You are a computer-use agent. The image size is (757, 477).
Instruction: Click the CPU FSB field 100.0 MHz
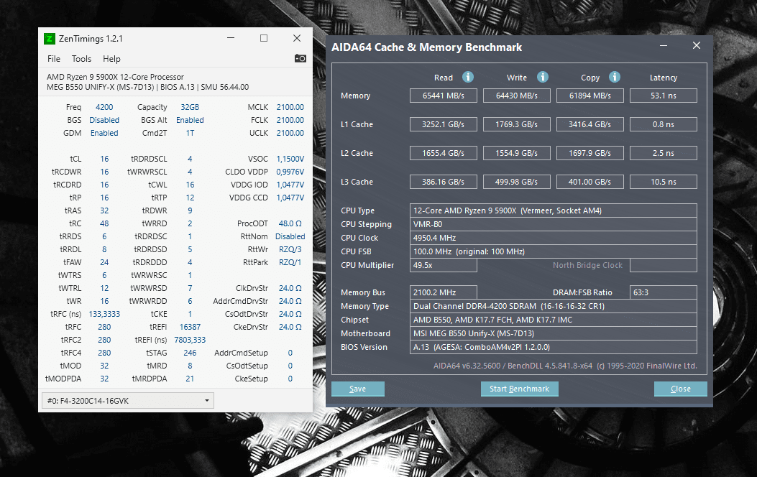(x=554, y=251)
